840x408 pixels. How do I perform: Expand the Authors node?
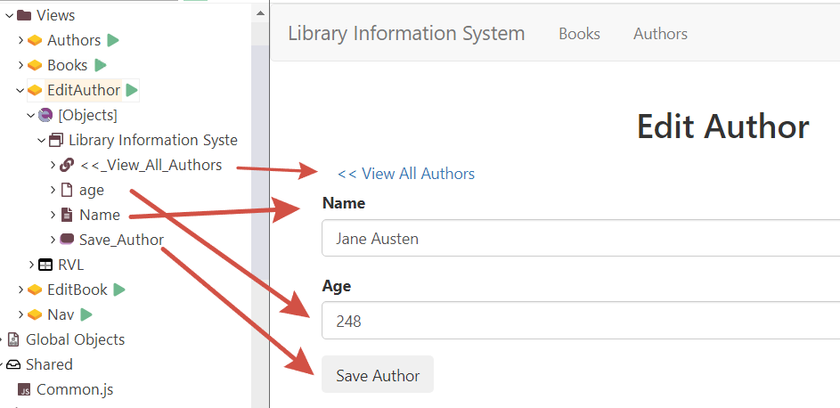[20, 40]
